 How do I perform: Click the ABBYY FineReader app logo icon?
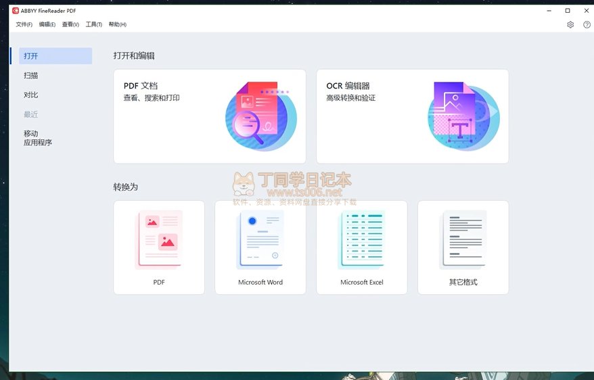[x=15, y=11]
